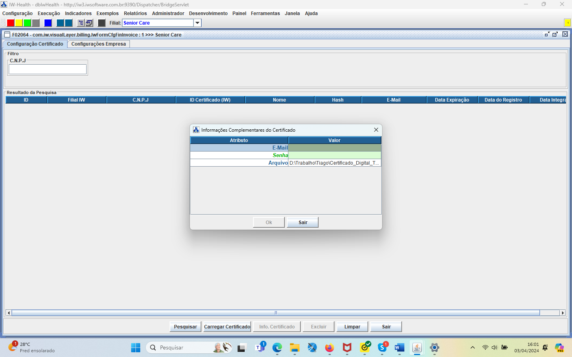Click the C.N.P.J column header in results
The height and width of the screenshot is (357, 572).
pos(141,100)
